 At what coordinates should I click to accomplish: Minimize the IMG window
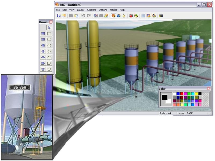click(199, 5)
